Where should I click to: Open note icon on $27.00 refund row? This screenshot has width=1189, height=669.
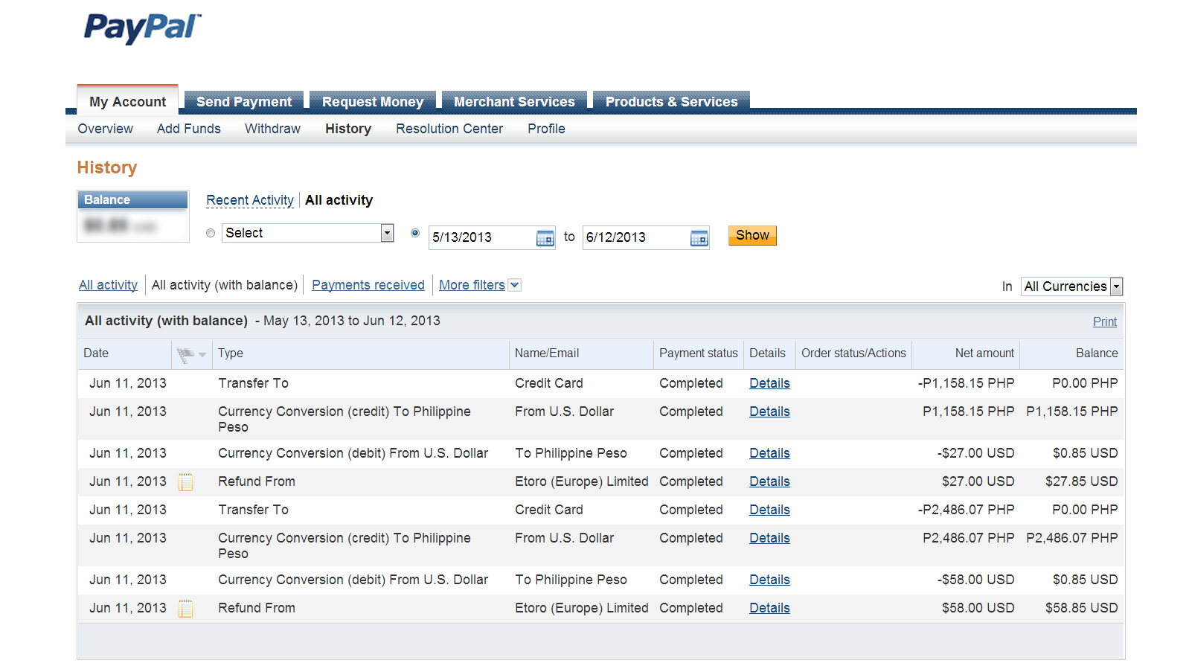pos(186,482)
